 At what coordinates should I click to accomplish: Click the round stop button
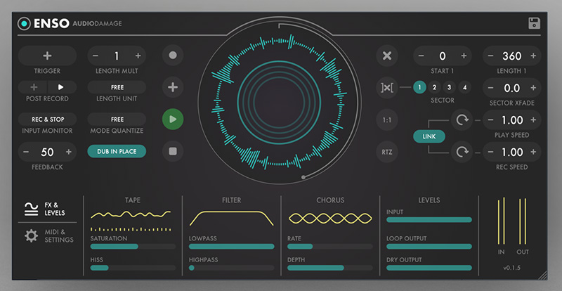tap(173, 151)
